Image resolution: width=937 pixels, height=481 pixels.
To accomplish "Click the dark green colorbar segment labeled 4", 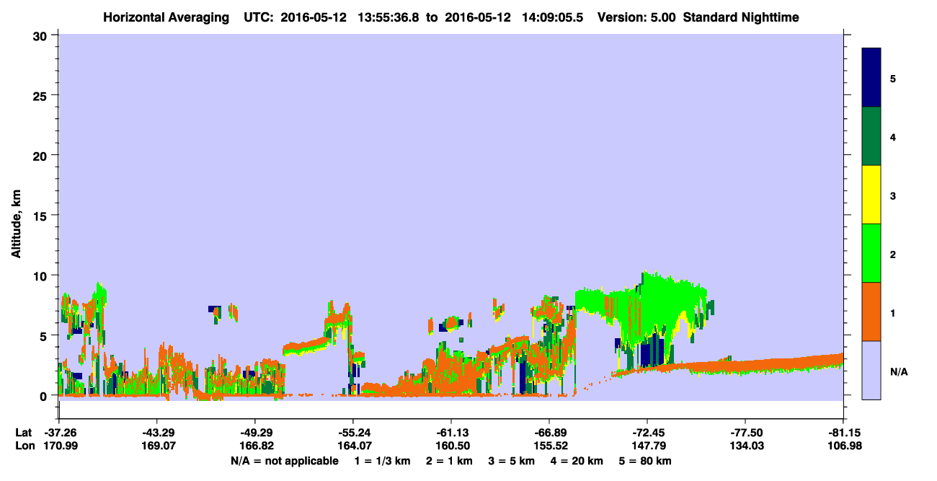I will (871, 136).
